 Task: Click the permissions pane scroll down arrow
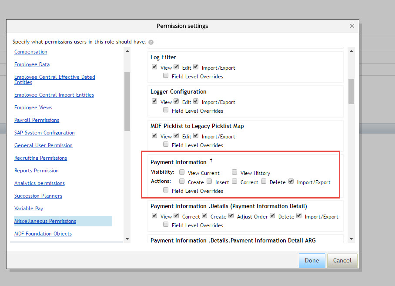(x=351, y=239)
